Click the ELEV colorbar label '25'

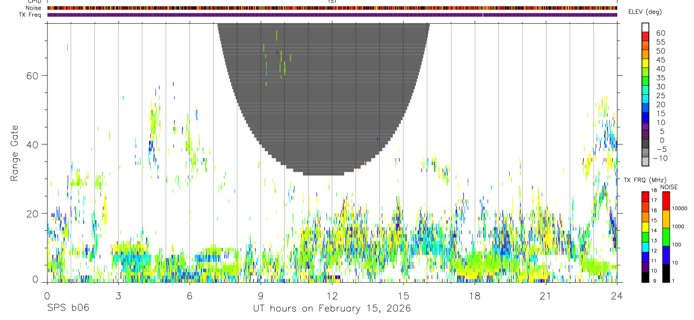click(x=660, y=95)
